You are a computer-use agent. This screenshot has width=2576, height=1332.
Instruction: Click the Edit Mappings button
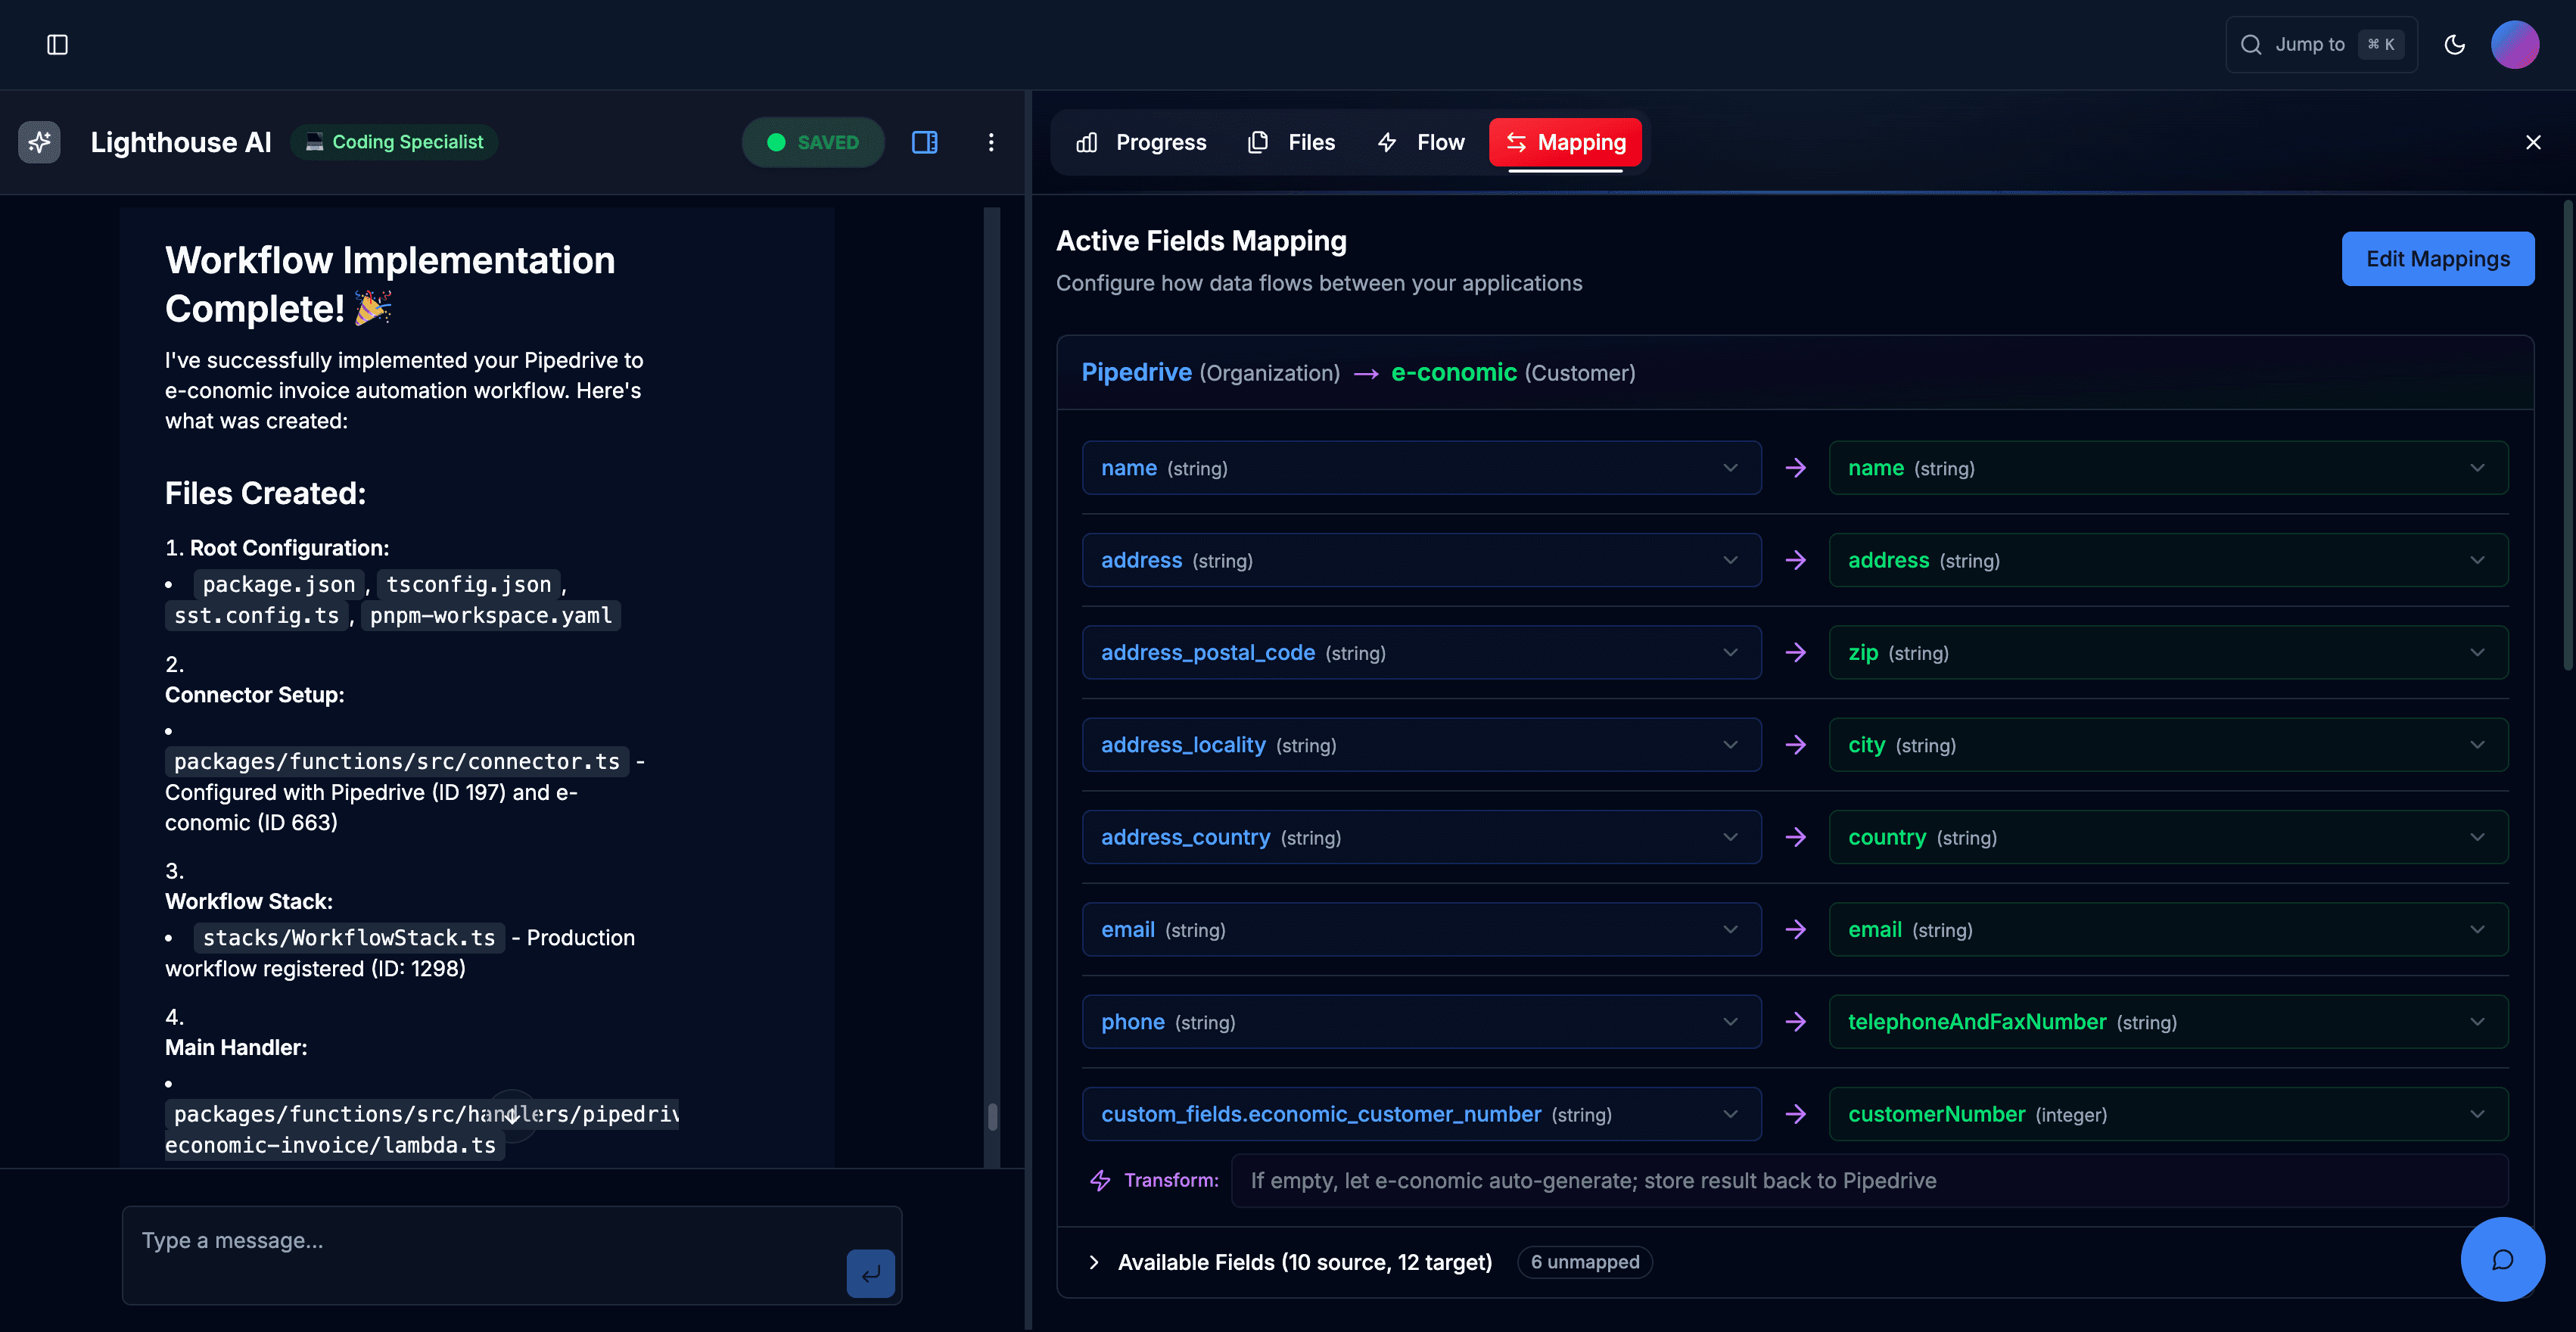tap(2437, 259)
